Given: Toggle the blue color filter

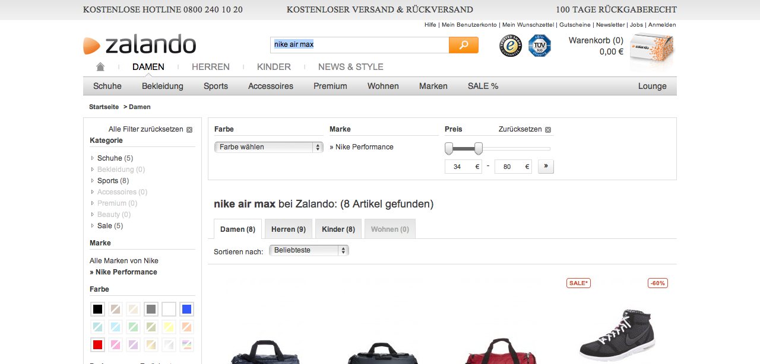Looking at the screenshot, I should pos(186,309).
